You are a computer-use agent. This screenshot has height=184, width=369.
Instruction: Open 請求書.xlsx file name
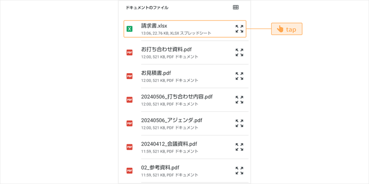tap(154, 26)
